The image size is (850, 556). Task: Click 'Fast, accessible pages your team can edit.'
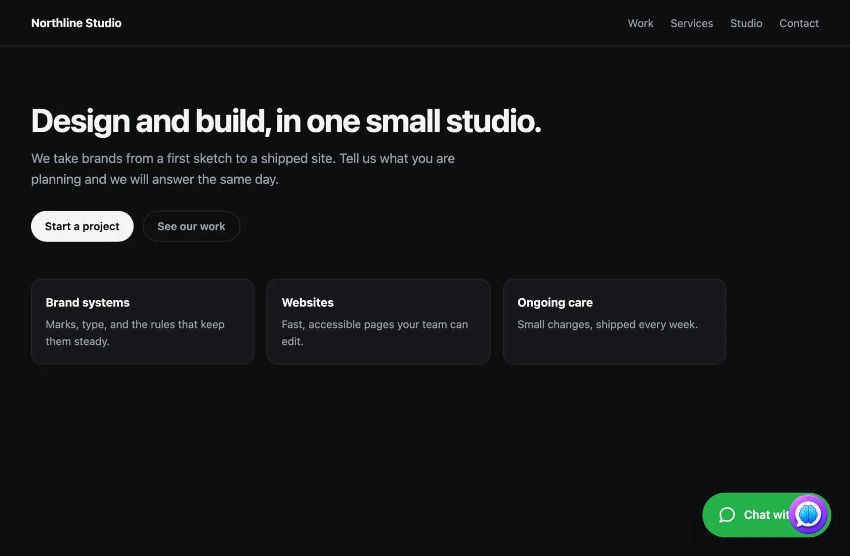375,333
